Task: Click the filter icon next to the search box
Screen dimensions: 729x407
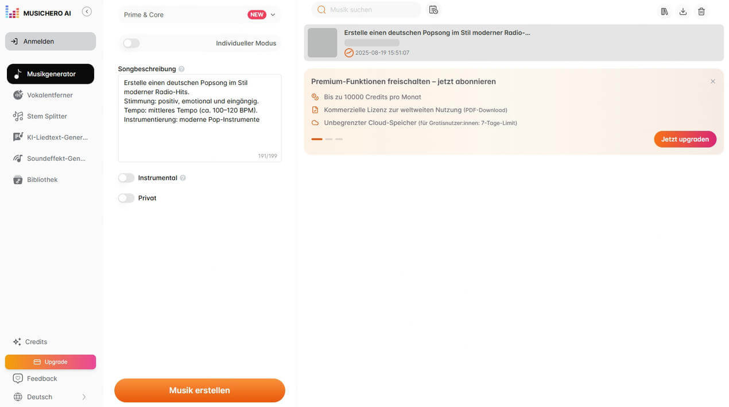Action: point(433,10)
